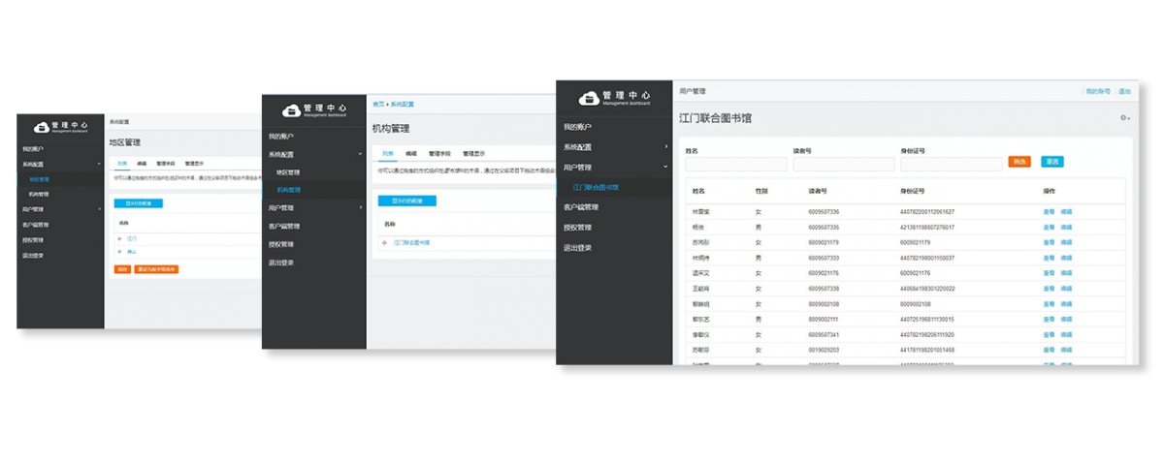Image resolution: width=1164 pixels, height=464 pixels.
Task: Click 编辑 link for reader 6009507338
Action: 1066,289
